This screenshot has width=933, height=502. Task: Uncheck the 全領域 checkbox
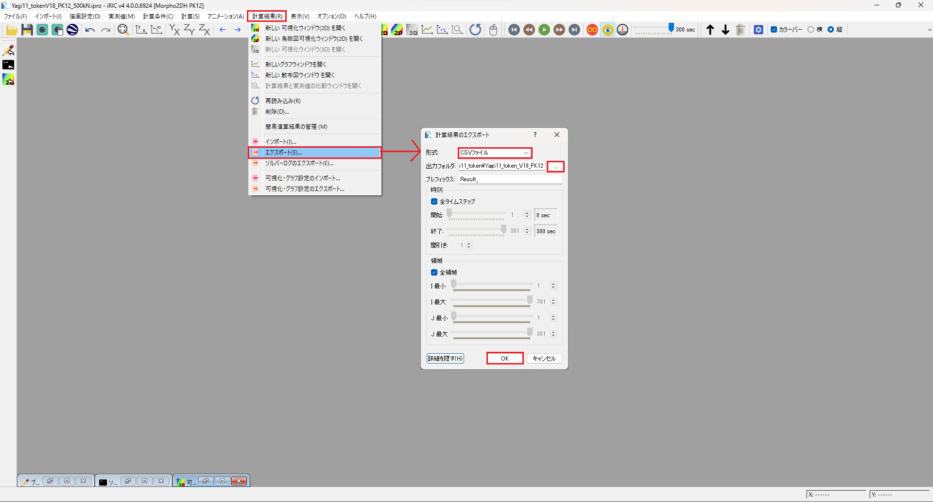click(434, 273)
